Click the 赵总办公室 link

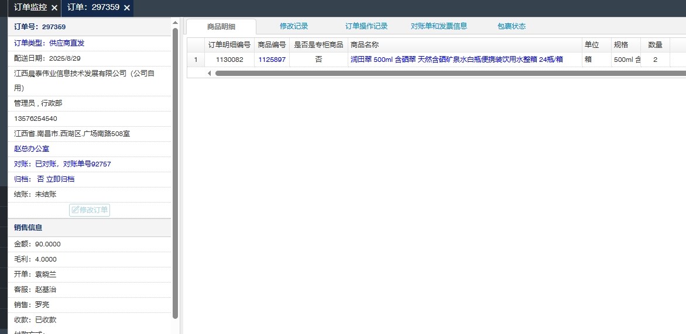[x=32, y=149]
